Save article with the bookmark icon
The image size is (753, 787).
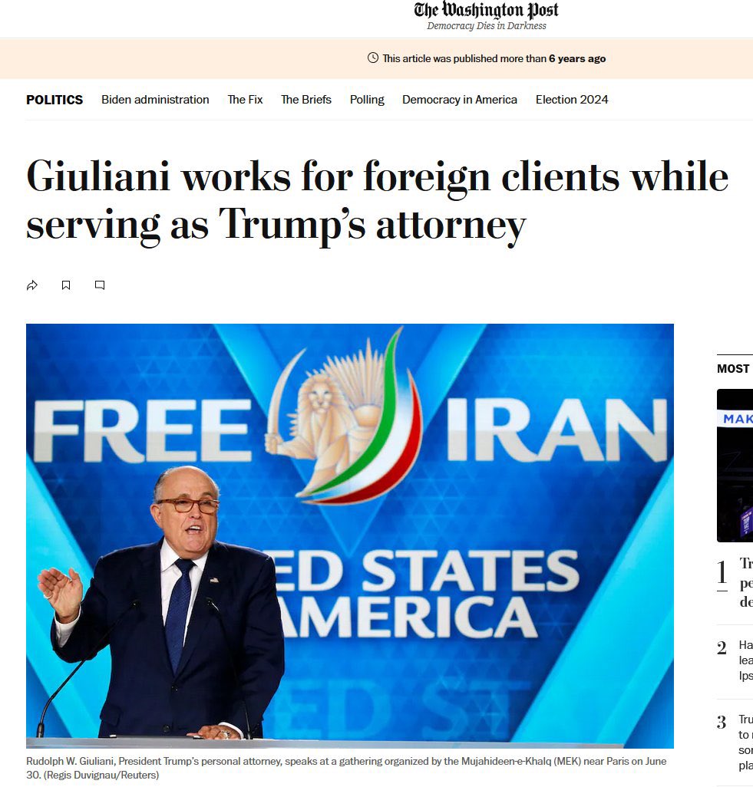point(66,285)
